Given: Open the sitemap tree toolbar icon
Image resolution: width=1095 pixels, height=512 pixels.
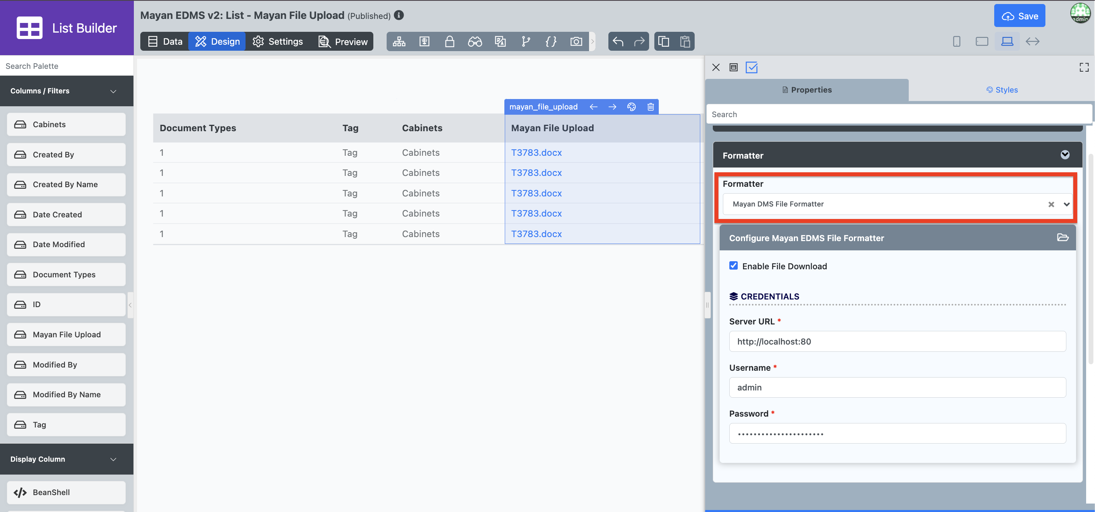Looking at the screenshot, I should click(399, 41).
